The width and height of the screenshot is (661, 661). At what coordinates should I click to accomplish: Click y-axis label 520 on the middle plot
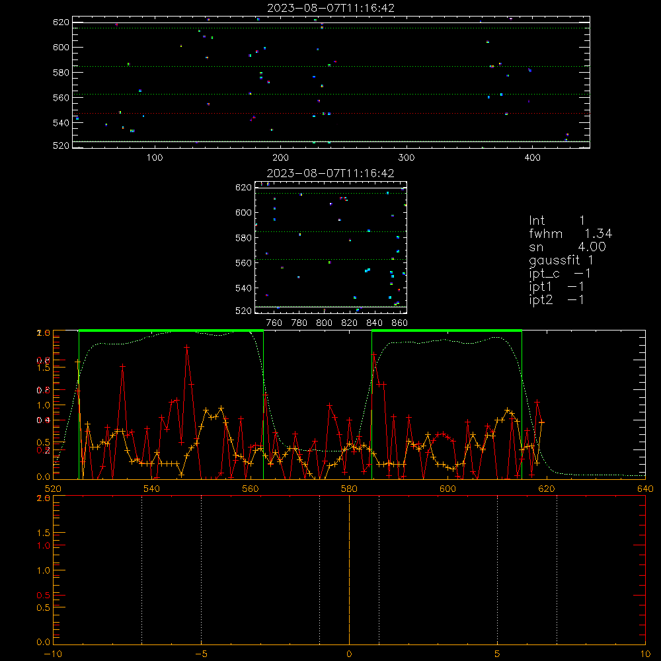(243, 311)
